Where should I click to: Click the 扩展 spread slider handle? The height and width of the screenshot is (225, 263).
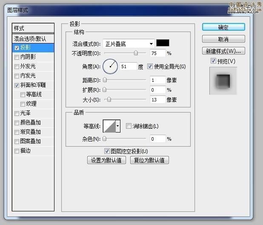(x=104, y=89)
